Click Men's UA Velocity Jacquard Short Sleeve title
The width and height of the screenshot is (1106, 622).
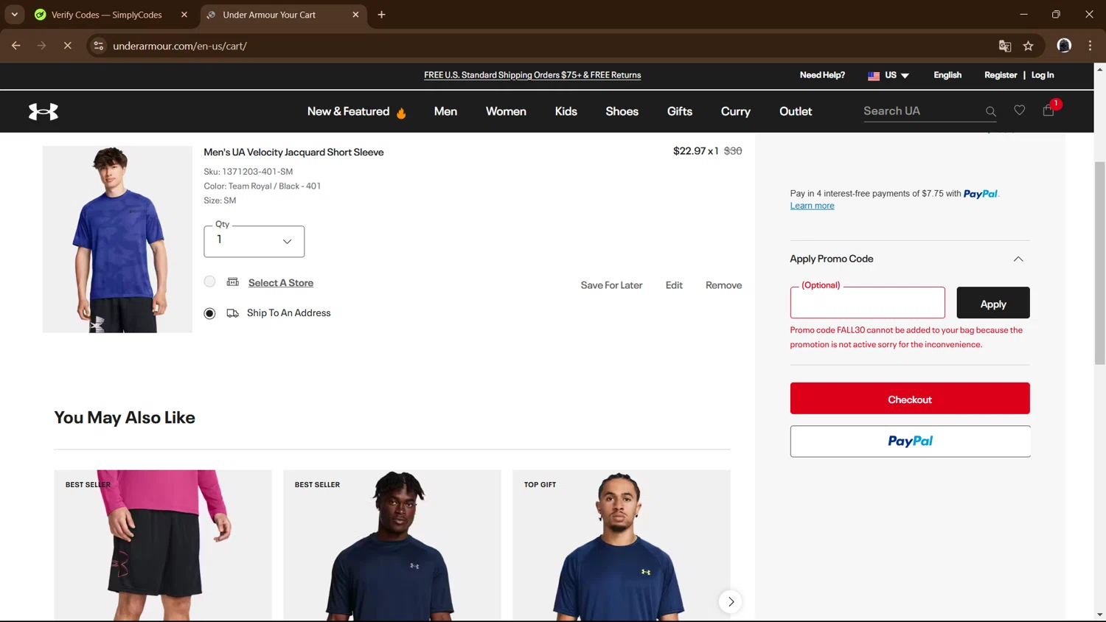pos(293,153)
